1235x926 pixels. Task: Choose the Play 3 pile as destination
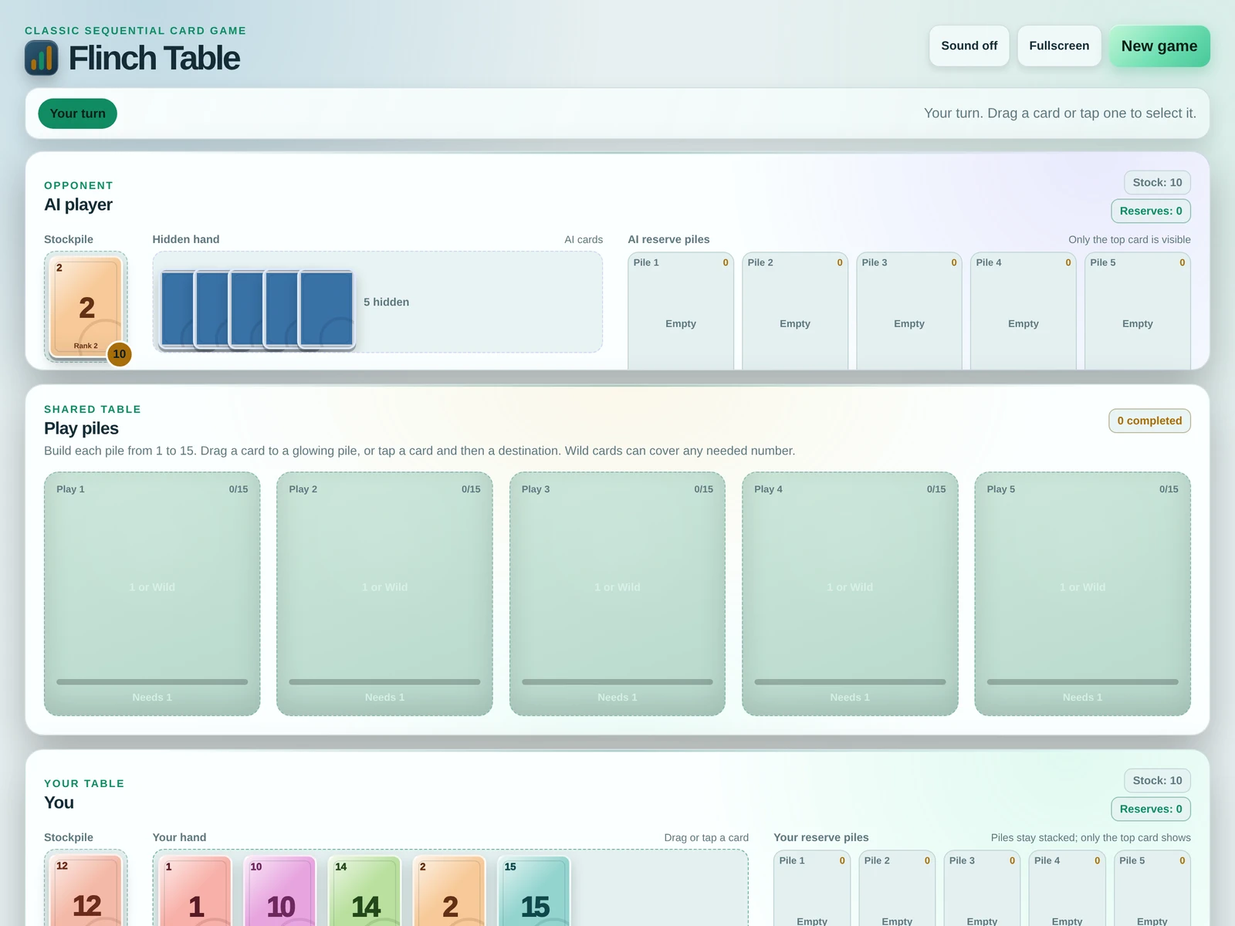click(617, 593)
